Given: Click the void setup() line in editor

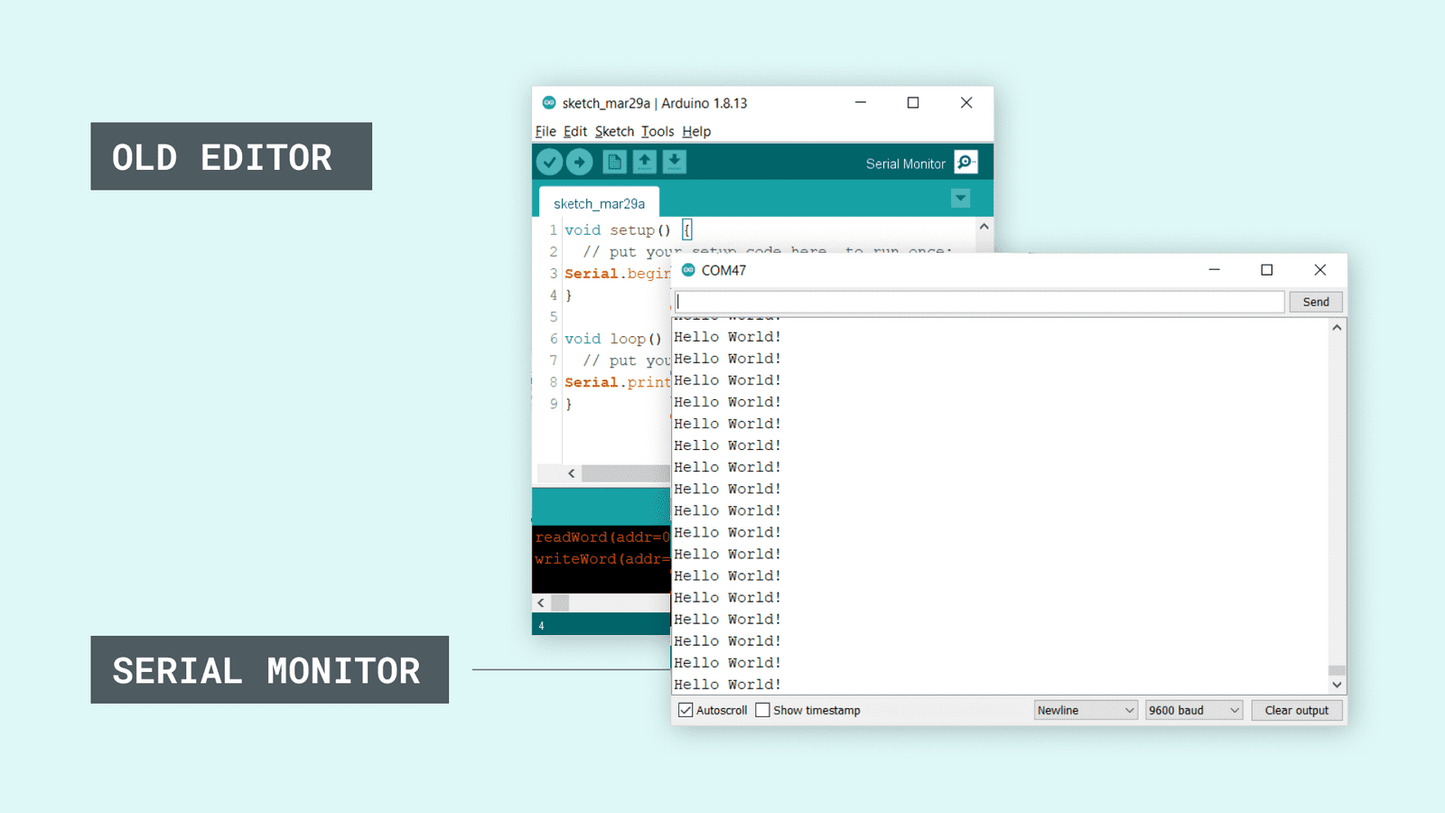Looking at the screenshot, I should tap(628, 230).
